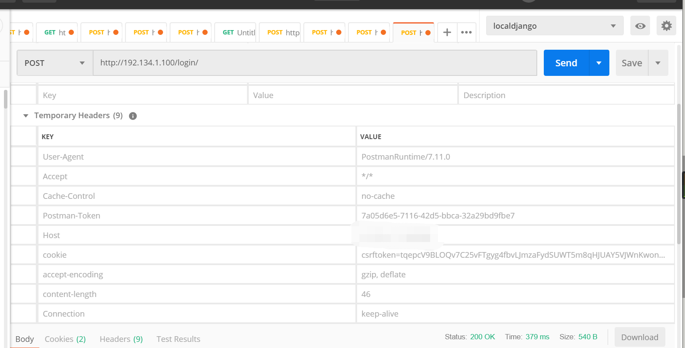Click Send to submit the login request

tap(566, 62)
